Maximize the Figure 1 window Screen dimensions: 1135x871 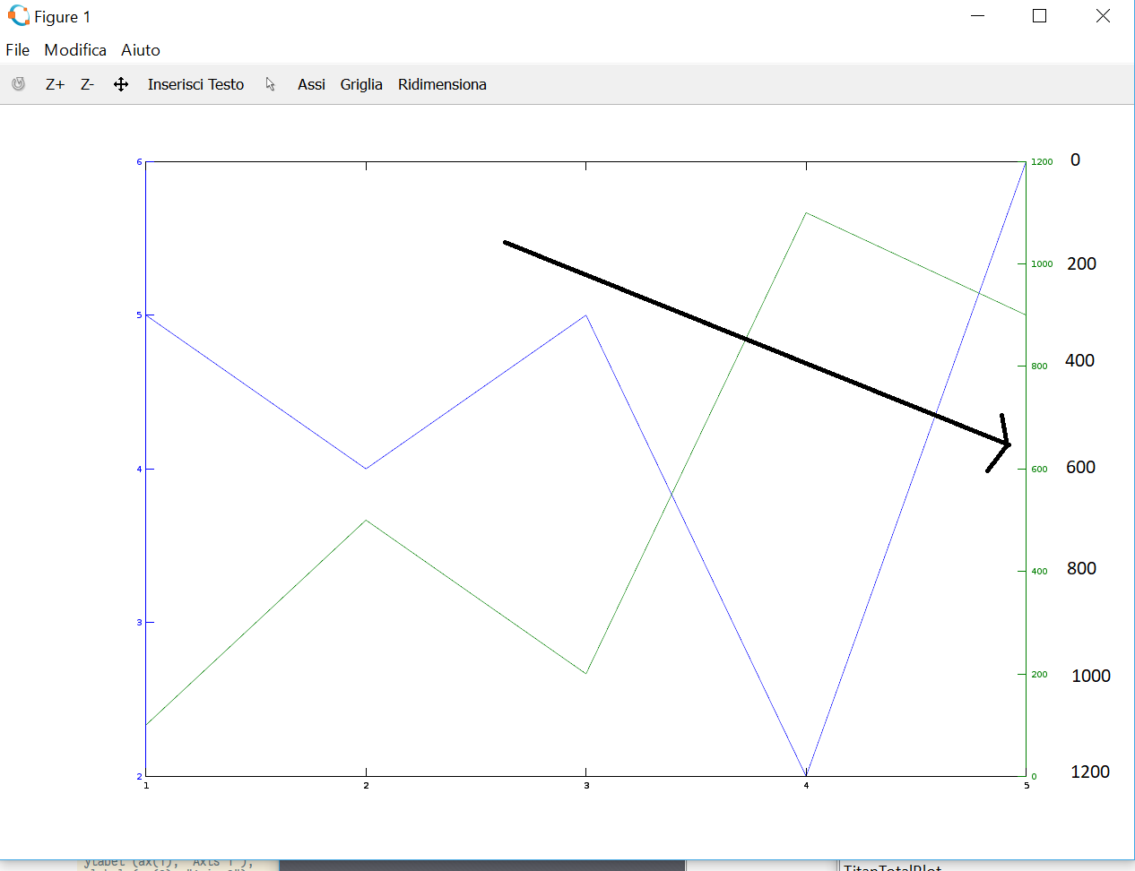tap(1040, 16)
